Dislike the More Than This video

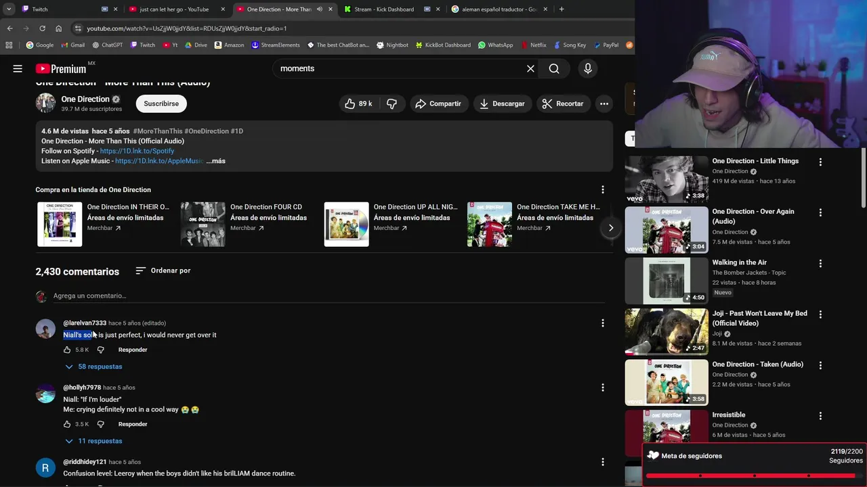click(x=392, y=103)
